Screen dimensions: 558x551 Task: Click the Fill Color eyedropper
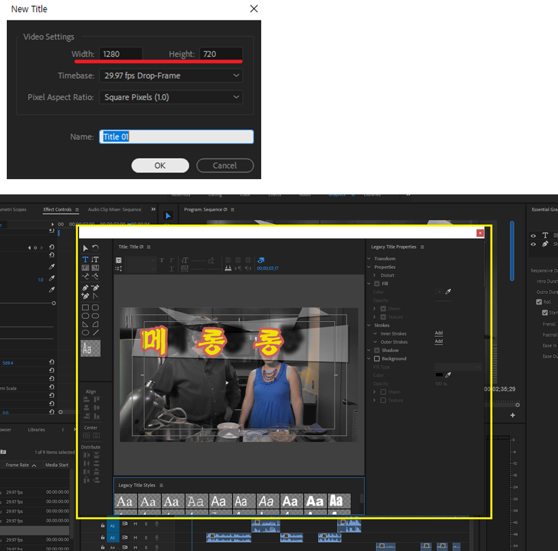click(448, 292)
